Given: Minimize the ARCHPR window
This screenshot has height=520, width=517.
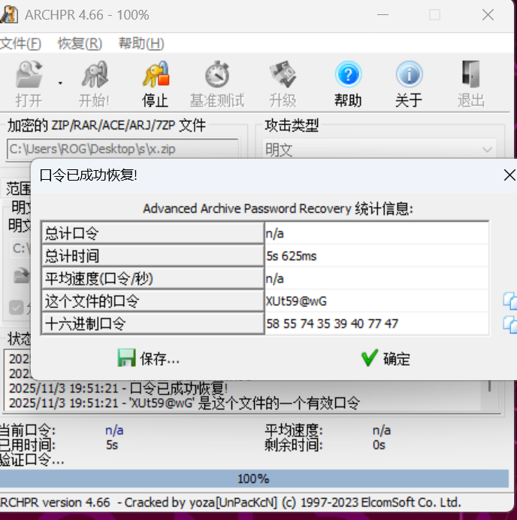Looking at the screenshot, I should pyautogui.click(x=382, y=15).
